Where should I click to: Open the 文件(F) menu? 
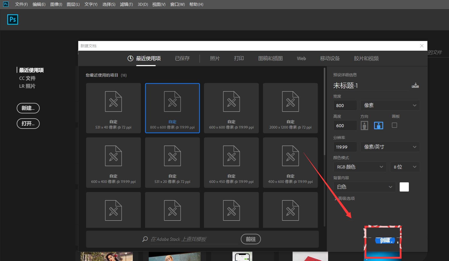[21, 4]
